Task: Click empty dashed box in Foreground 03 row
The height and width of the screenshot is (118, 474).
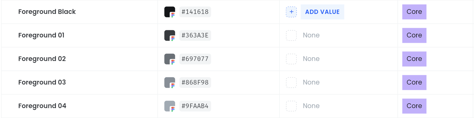Action: pos(291,82)
